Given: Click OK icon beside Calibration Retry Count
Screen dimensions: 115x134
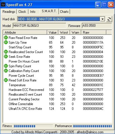Looking at the screenshot, I should [x=6, y=71].
